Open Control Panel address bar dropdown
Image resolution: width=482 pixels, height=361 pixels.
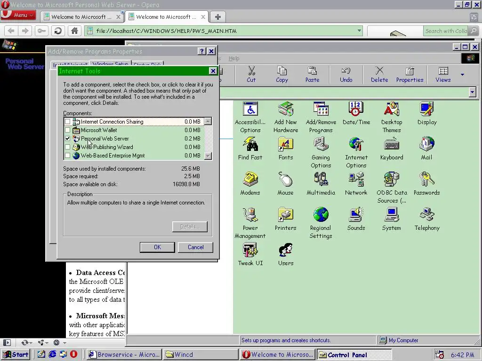point(473,92)
